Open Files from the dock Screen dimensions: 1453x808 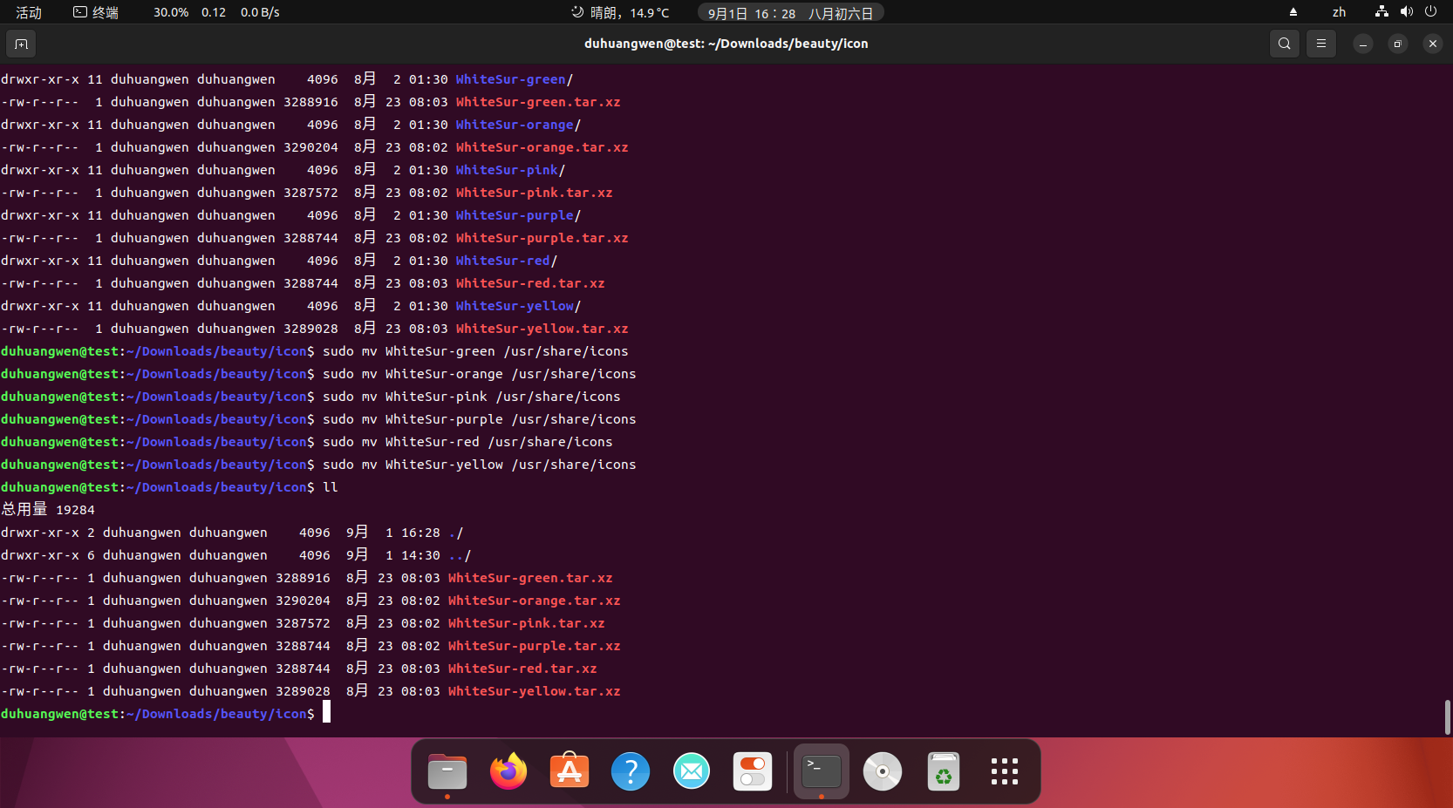[447, 771]
